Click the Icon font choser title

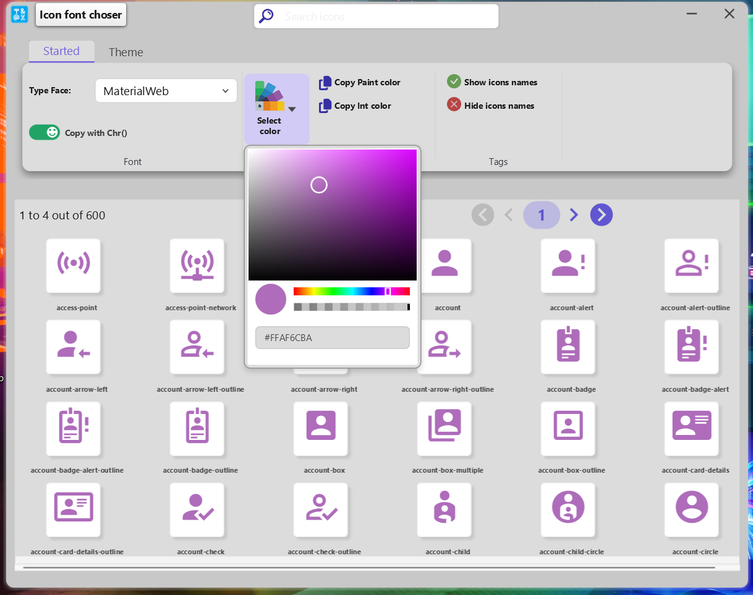(x=81, y=14)
